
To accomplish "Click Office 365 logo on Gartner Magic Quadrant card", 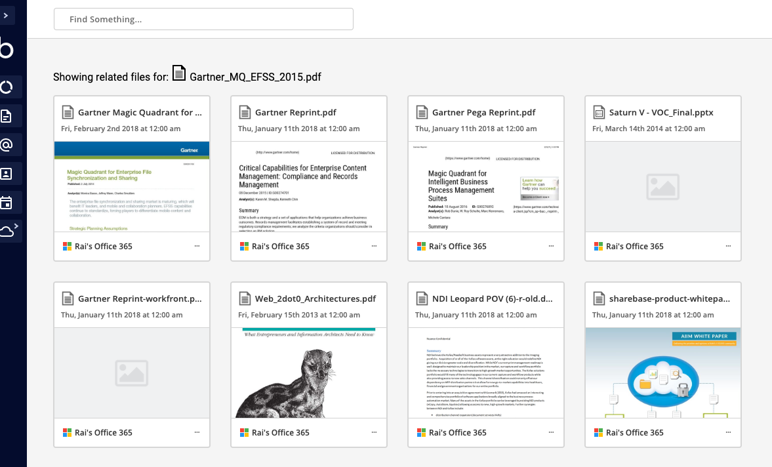I will pos(67,247).
